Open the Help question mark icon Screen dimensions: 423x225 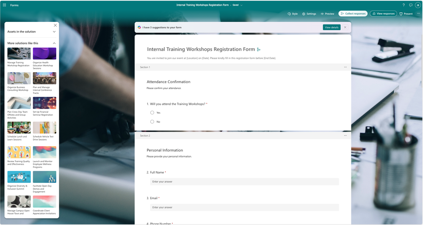coord(404,5)
